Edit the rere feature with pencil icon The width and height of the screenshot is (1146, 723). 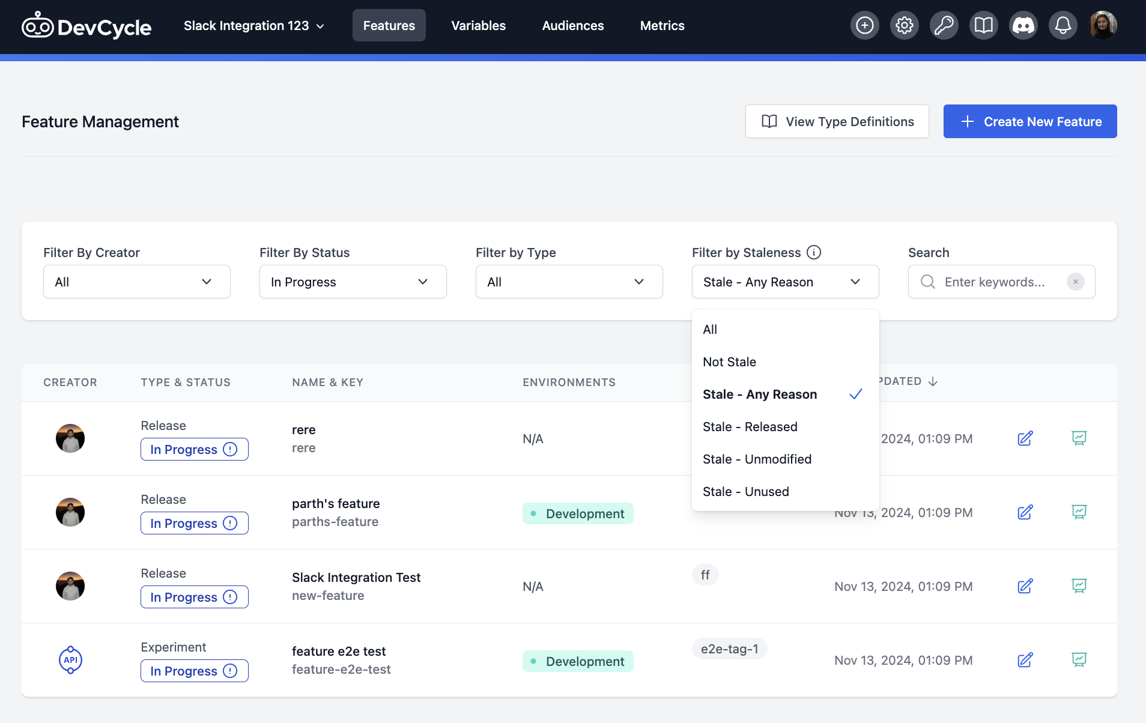[x=1025, y=438]
